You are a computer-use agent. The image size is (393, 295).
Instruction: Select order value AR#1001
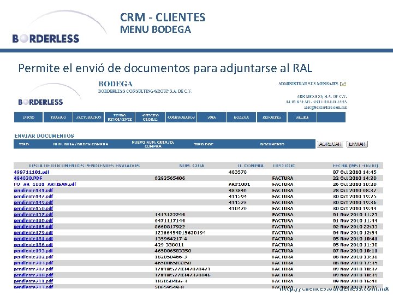239,184
